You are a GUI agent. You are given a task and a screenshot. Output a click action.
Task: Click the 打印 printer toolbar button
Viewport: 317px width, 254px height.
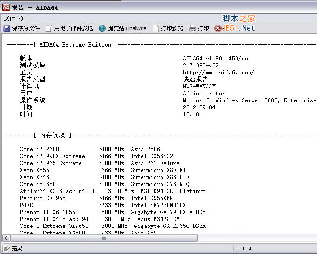tap(198, 28)
